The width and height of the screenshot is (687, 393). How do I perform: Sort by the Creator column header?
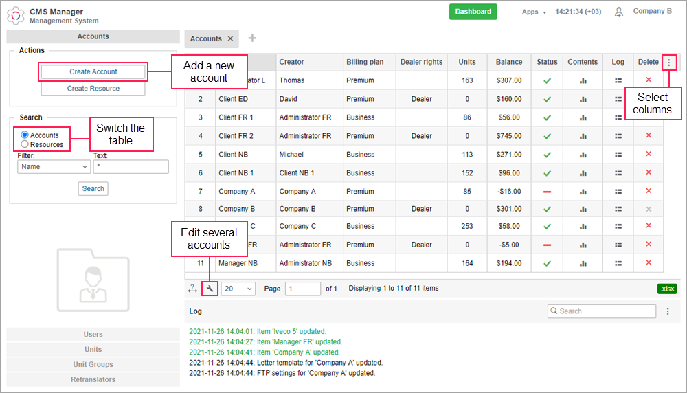pos(310,62)
